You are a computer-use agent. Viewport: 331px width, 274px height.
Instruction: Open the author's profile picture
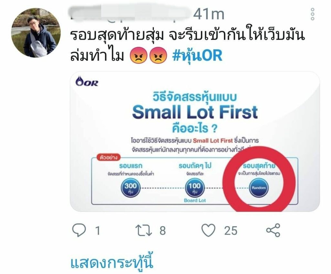pos(36,33)
